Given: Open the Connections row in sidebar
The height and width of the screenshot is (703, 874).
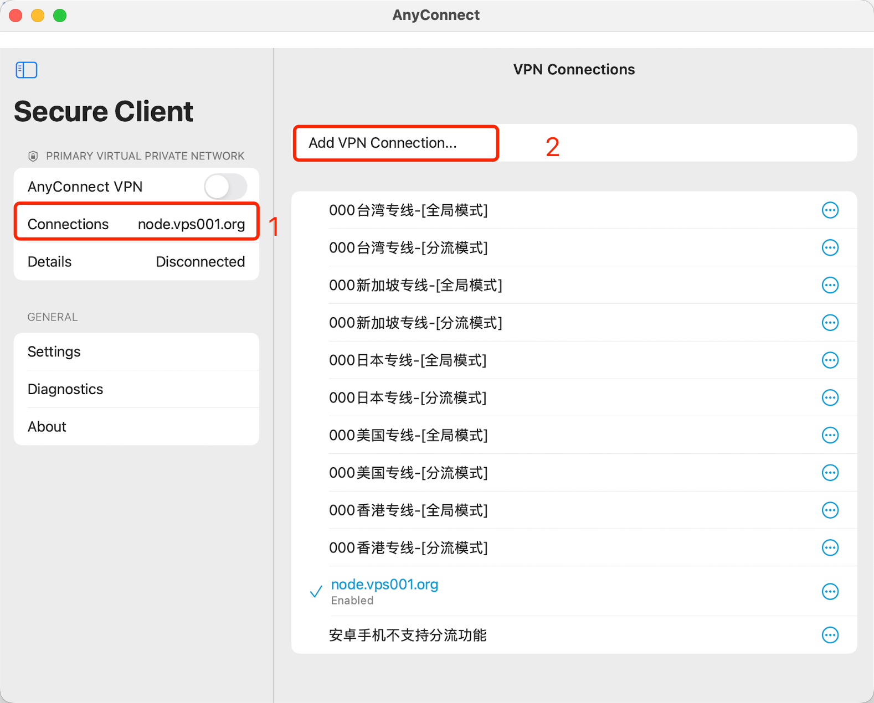Looking at the screenshot, I should [x=136, y=224].
